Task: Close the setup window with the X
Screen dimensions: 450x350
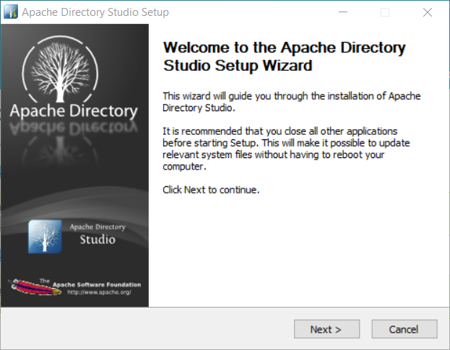Action: click(x=428, y=12)
